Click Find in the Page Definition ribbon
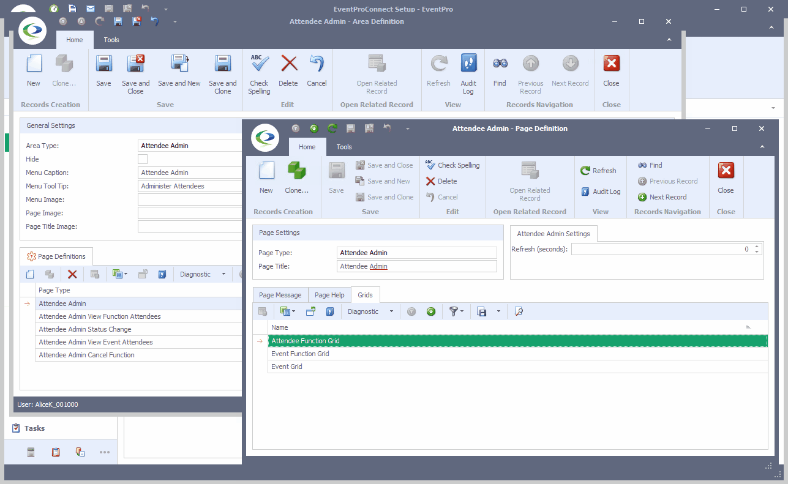Image resolution: width=788 pixels, height=484 pixels. click(x=650, y=165)
